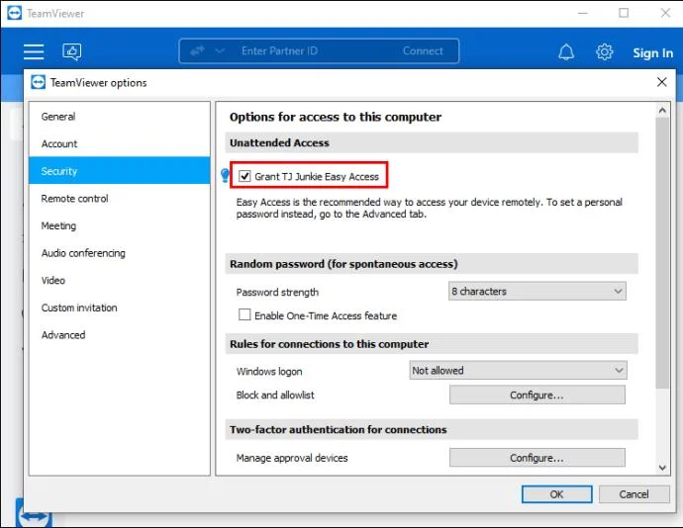Configure Block and allowlist
This screenshot has width=683, height=528.
click(x=537, y=395)
